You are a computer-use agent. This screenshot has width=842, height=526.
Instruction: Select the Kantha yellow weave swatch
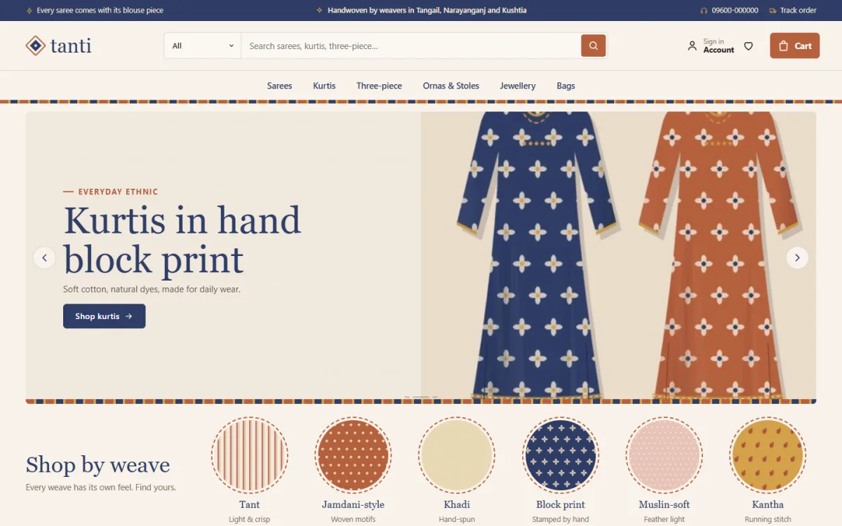point(768,455)
